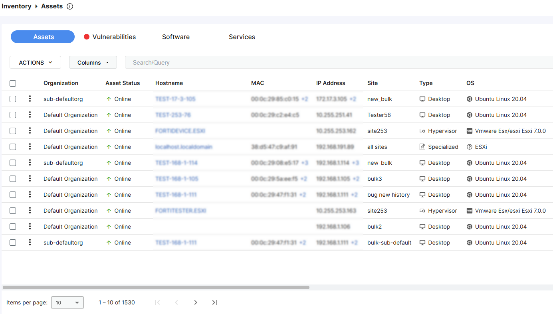Click the info icon next to Assets breadcrumb
This screenshot has height=314, width=553.
pyautogui.click(x=70, y=6)
